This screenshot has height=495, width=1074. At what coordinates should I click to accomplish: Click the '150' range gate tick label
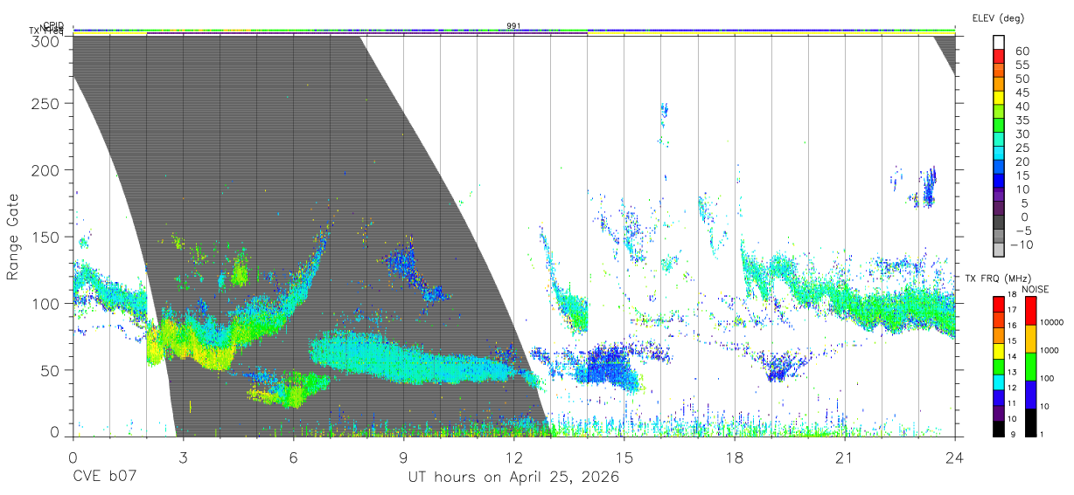[x=45, y=237]
